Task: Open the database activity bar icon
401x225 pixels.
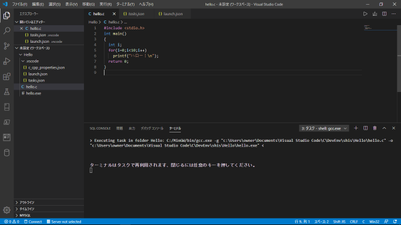Action: point(6,152)
